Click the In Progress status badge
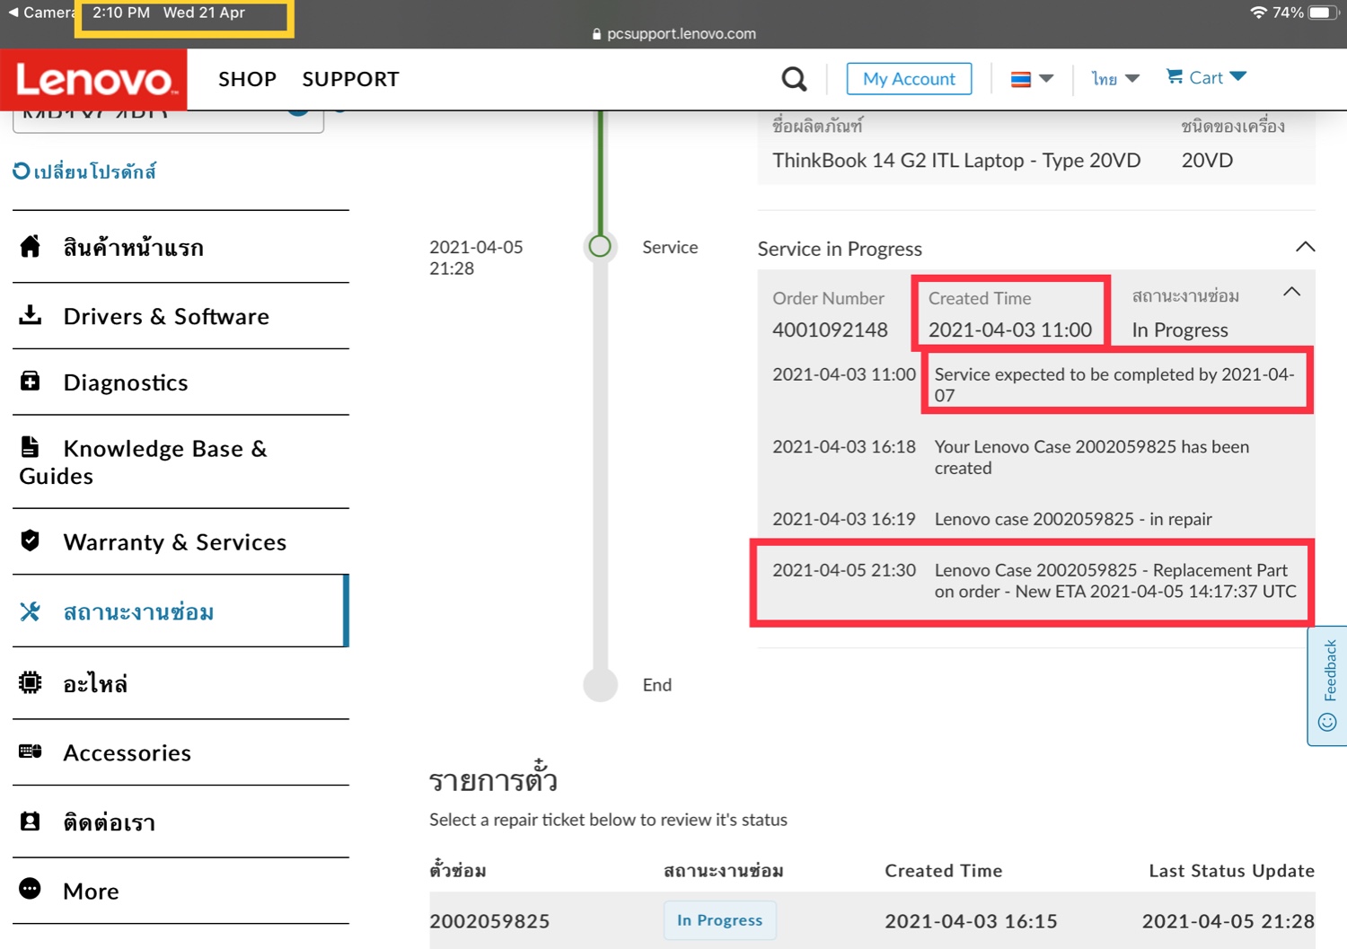The width and height of the screenshot is (1347, 949). [x=719, y=920]
